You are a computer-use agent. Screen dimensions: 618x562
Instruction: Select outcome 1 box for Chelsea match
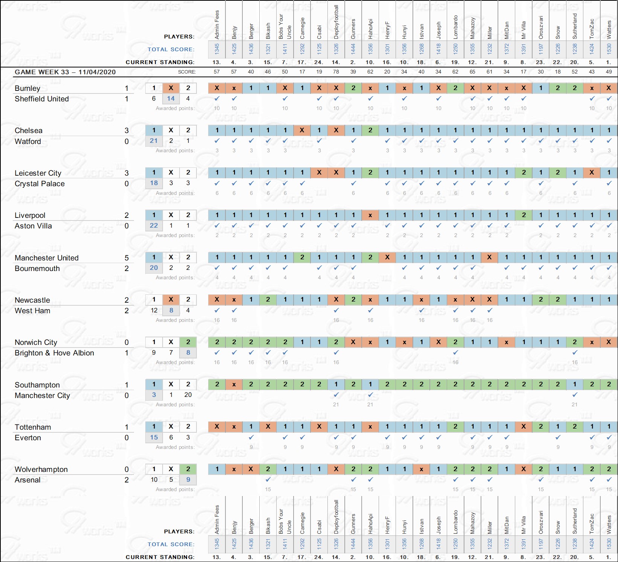(154, 130)
